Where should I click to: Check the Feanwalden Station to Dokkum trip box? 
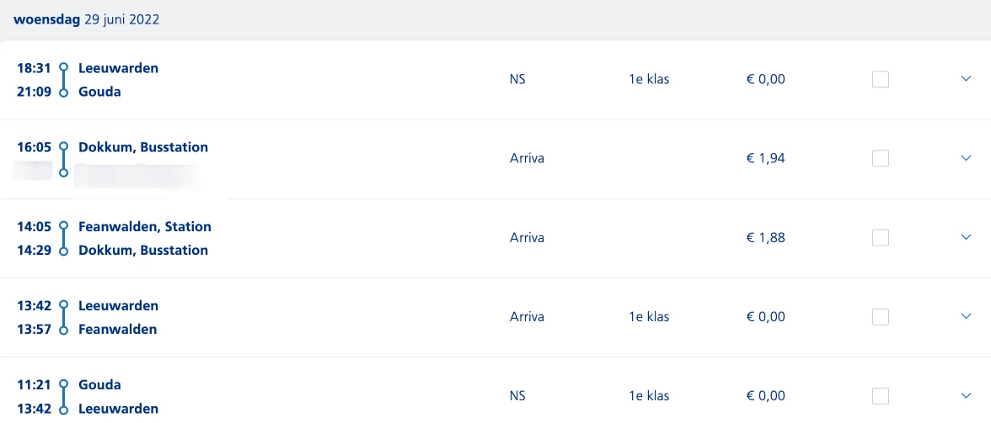point(881,238)
